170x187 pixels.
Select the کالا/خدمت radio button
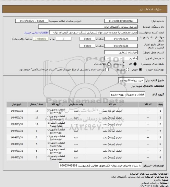click(x=109, y=64)
